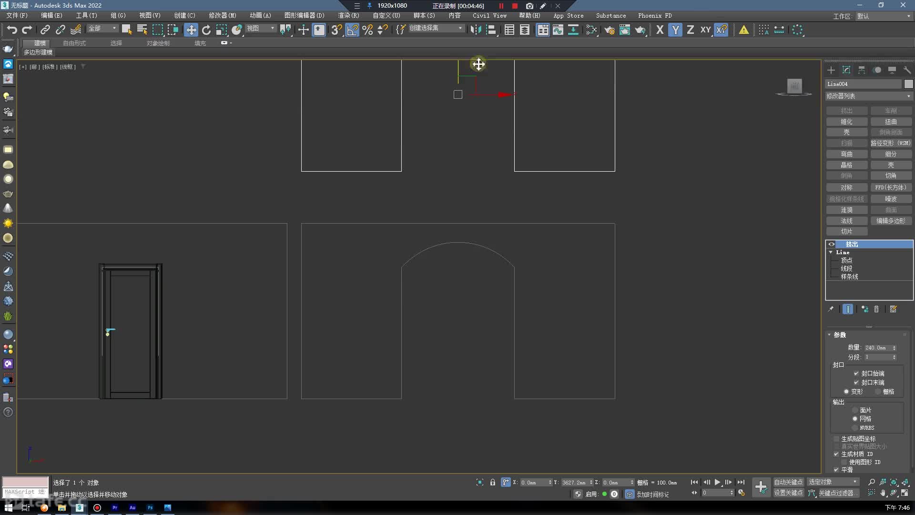This screenshot has height=515, width=915.
Task: Click the 锥化 modifier button
Action: pos(847,122)
